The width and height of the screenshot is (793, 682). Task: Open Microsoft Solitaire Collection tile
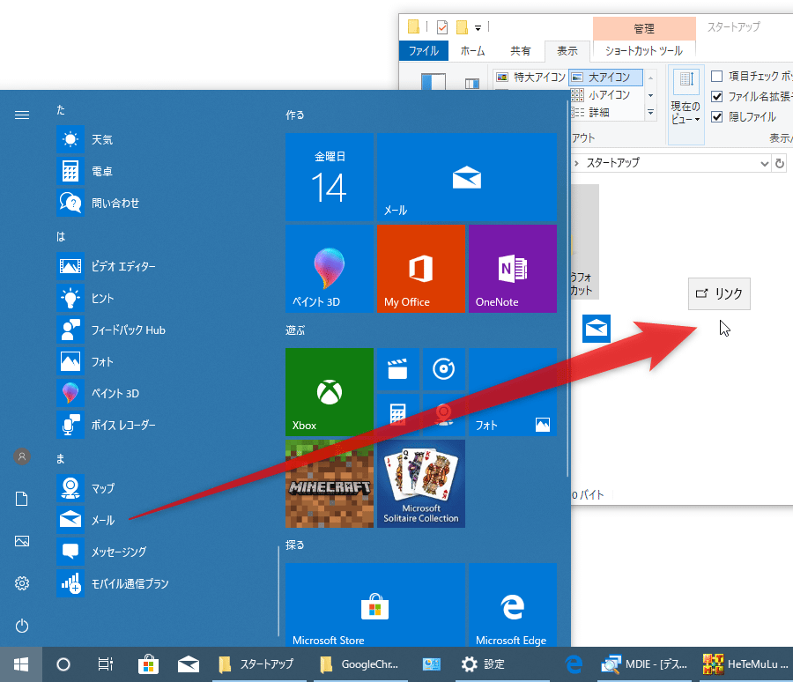tap(421, 484)
